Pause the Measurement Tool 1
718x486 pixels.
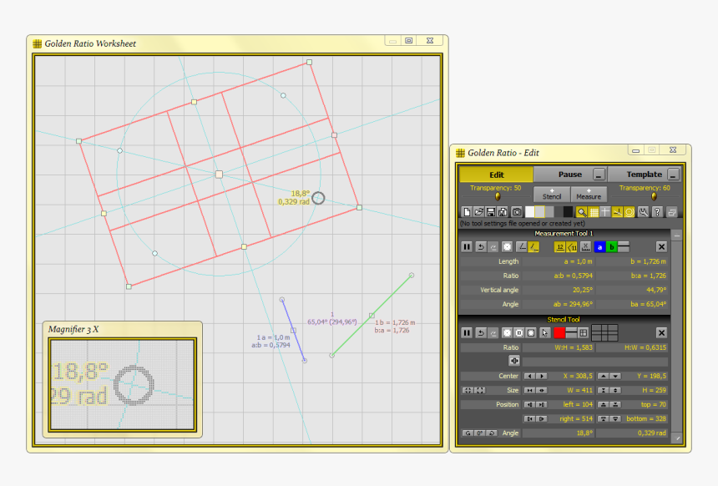point(465,246)
